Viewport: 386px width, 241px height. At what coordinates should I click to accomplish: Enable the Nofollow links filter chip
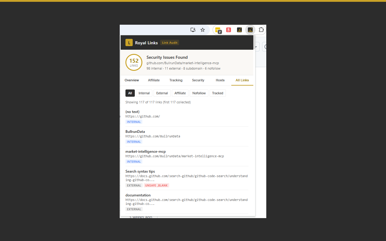click(x=199, y=93)
